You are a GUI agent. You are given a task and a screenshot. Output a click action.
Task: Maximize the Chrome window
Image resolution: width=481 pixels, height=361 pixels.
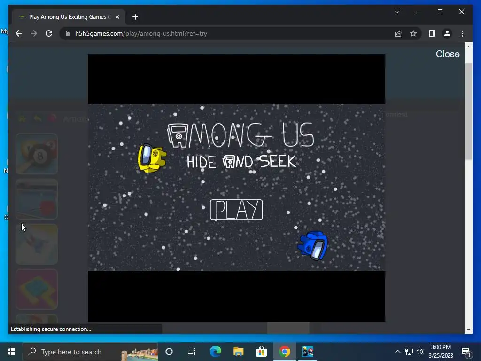tap(440, 12)
